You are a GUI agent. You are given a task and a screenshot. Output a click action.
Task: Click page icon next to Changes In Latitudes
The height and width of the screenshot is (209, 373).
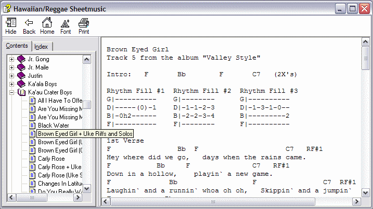tap(32, 184)
